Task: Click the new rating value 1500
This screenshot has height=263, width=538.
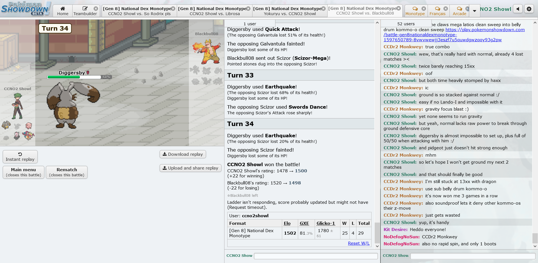Action: pyautogui.click(x=301, y=171)
